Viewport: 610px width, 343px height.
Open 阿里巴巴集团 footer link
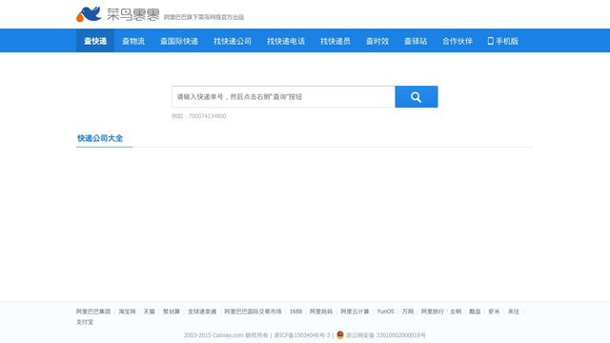tap(93, 312)
